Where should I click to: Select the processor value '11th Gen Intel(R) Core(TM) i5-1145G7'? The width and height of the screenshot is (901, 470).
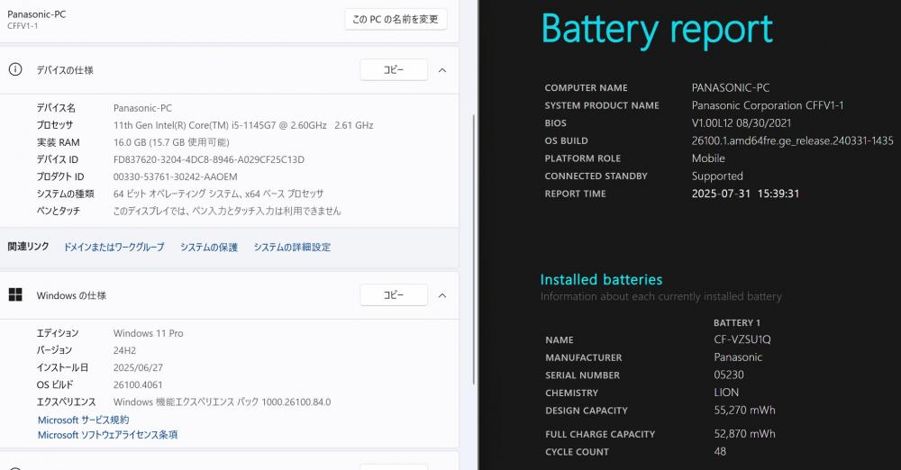pyautogui.click(x=195, y=125)
